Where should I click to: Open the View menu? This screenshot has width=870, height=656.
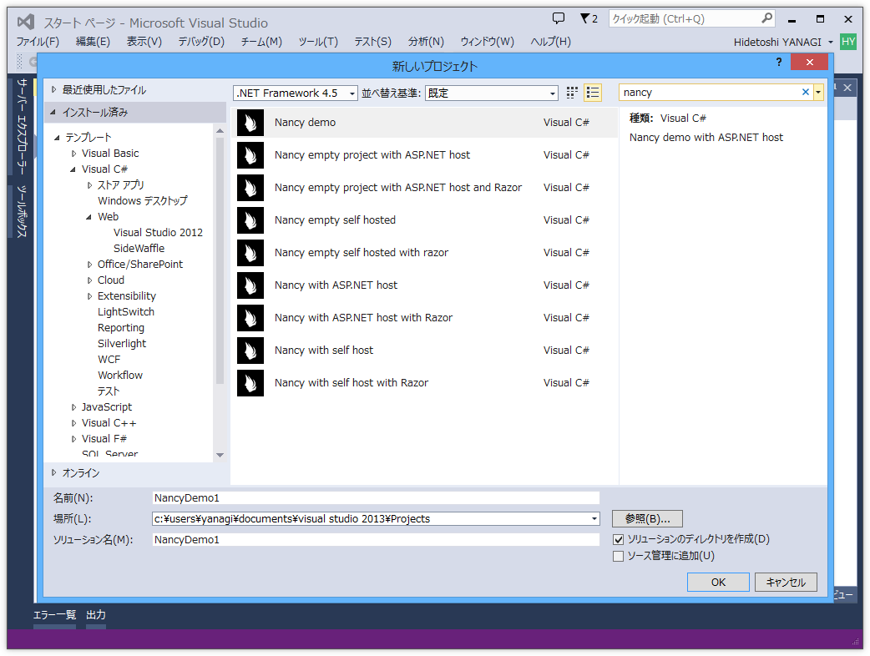pyautogui.click(x=144, y=42)
